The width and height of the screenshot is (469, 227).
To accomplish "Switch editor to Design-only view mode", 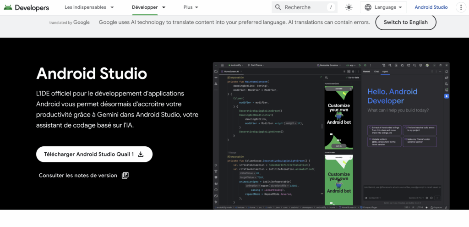I will [353, 72].
